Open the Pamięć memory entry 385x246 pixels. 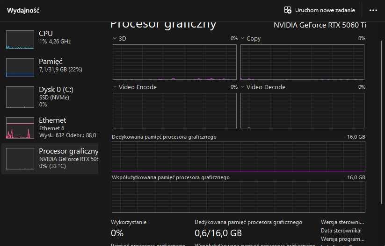(x=51, y=67)
